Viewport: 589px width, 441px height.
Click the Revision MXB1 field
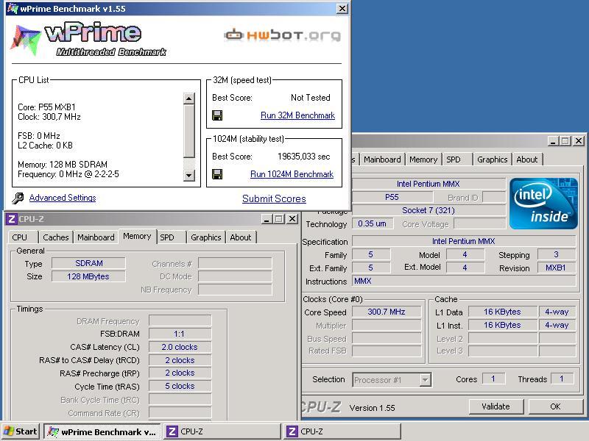[557, 268]
